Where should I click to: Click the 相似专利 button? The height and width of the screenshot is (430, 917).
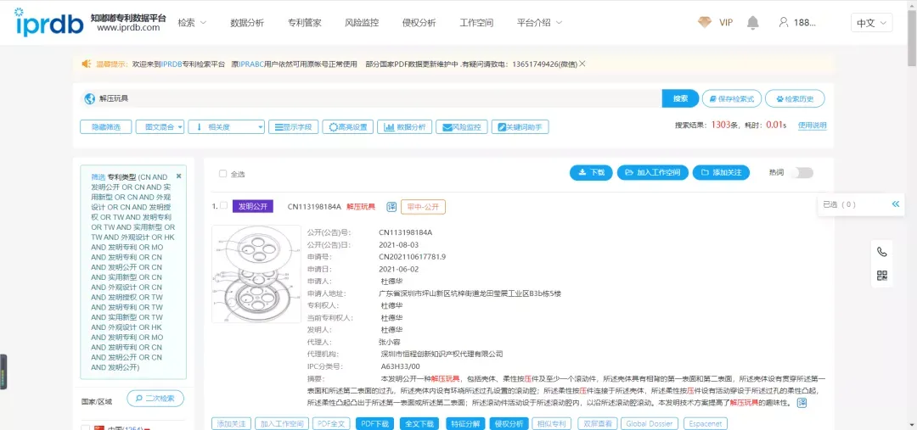[552, 423]
